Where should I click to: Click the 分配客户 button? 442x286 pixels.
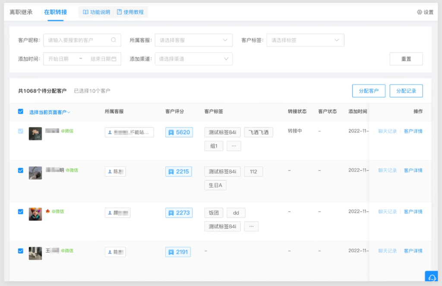coord(369,91)
